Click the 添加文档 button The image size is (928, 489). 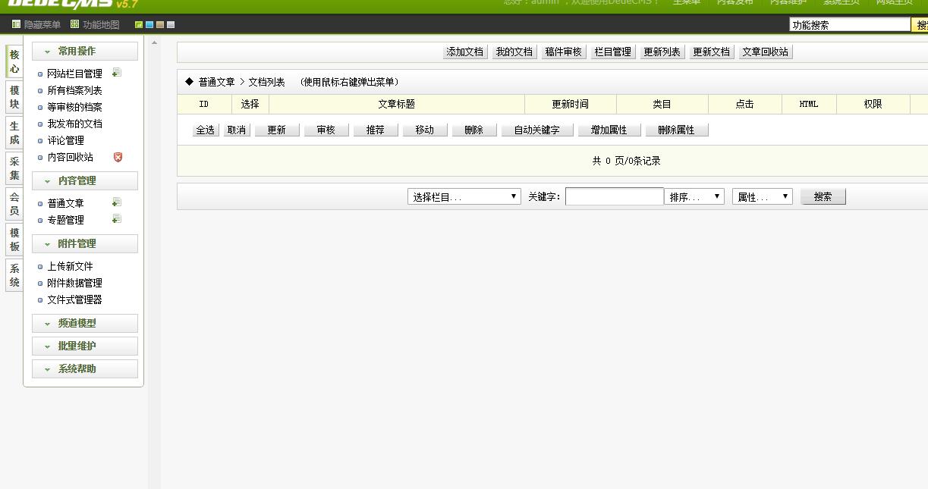coord(467,52)
